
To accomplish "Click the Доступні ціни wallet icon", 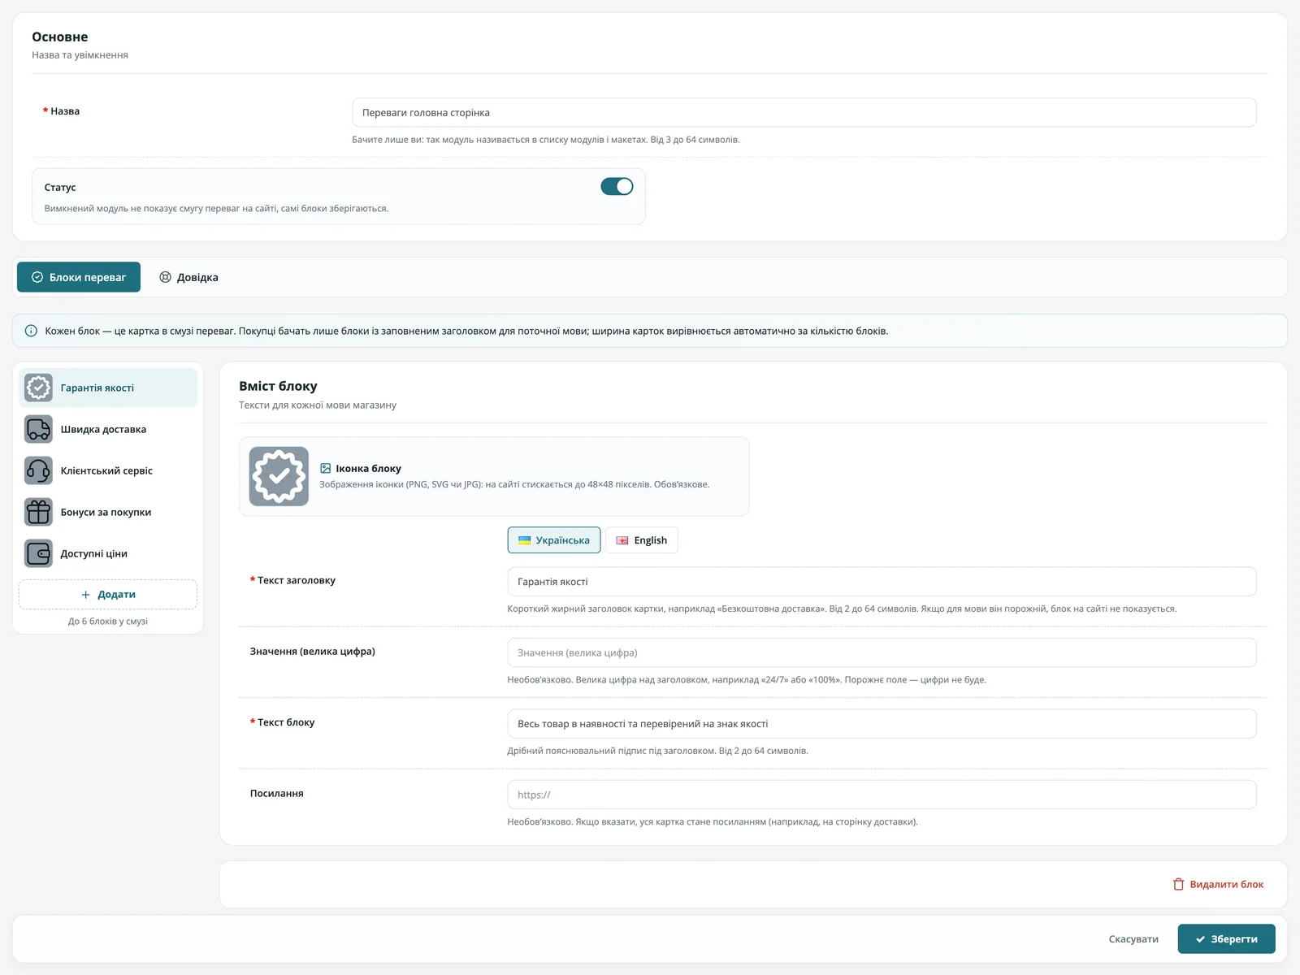I will pyautogui.click(x=38, y=553).
